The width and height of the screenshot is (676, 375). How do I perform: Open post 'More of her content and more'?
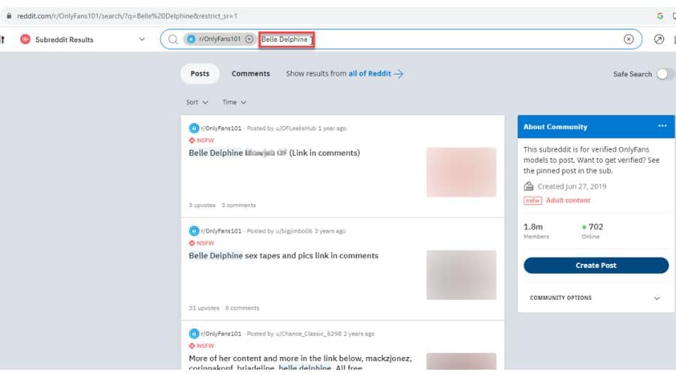(300, 363)
